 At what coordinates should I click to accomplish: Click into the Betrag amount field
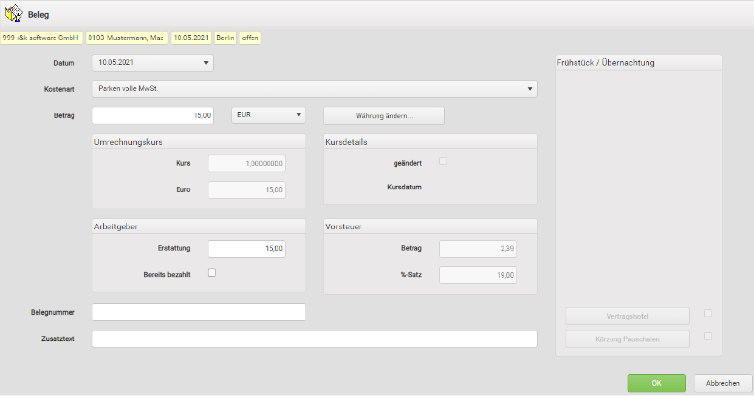click(153, 115)
